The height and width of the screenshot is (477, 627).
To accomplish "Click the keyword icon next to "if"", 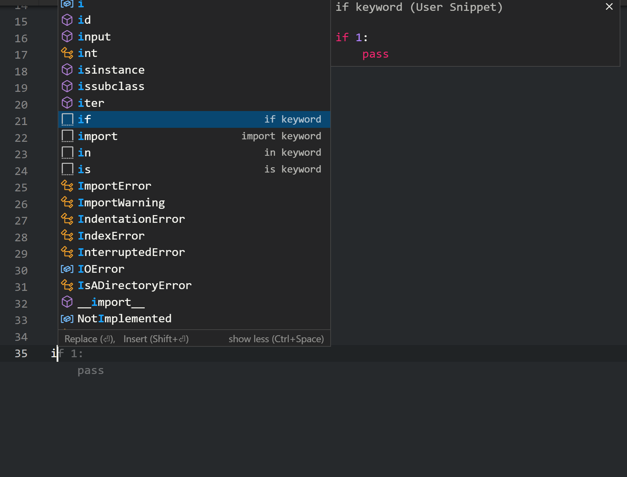I will pyautogui.click(x=67, y=119).
